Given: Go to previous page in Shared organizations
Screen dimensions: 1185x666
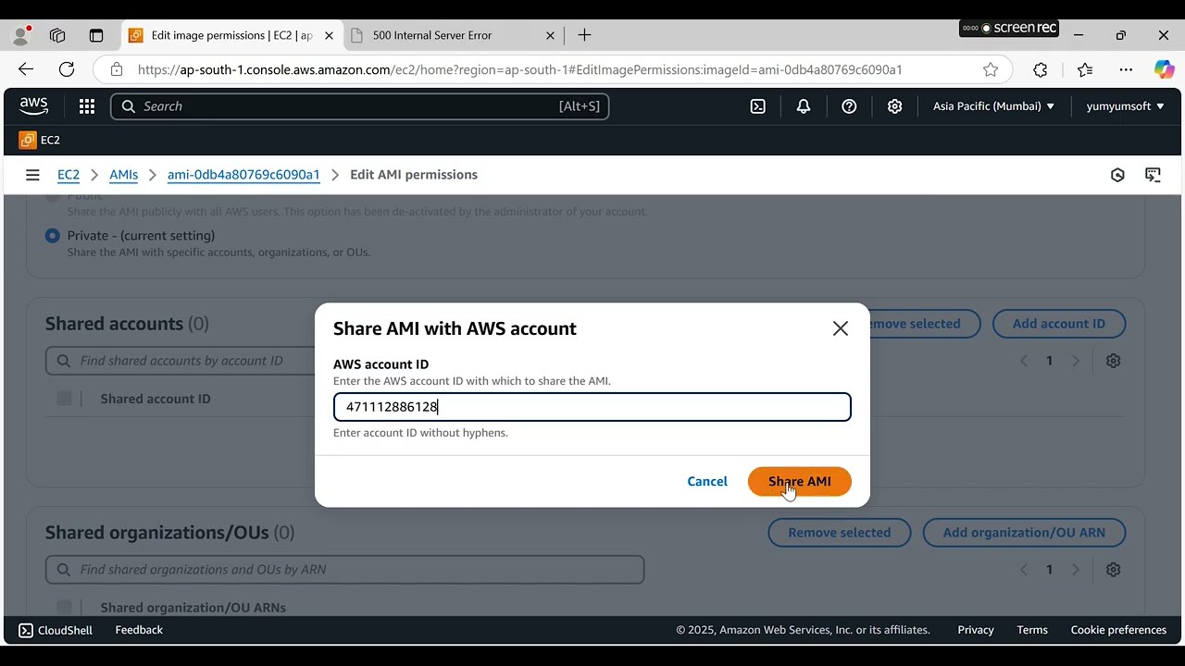Looking at the screenshot, I should coord(1024,570).
